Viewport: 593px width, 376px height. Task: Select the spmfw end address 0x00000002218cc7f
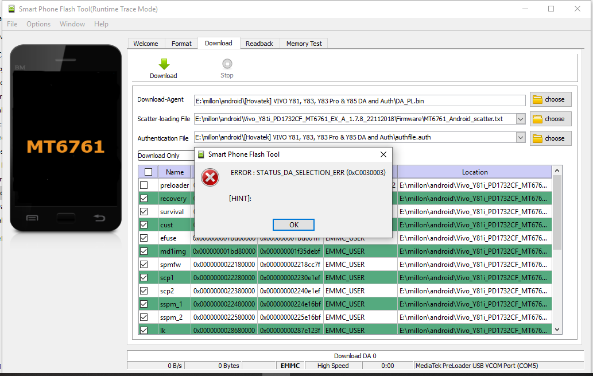(x=290, y=265)
